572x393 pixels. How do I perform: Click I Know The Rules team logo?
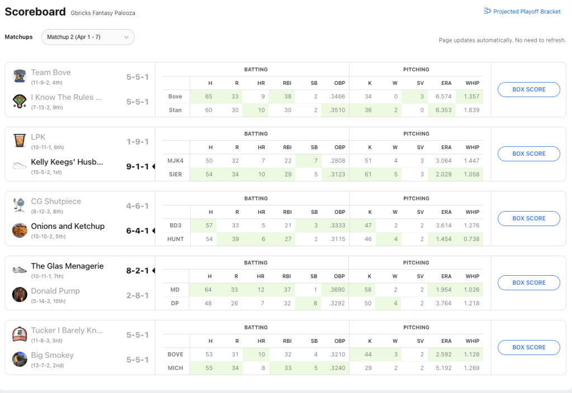point(20,101)
